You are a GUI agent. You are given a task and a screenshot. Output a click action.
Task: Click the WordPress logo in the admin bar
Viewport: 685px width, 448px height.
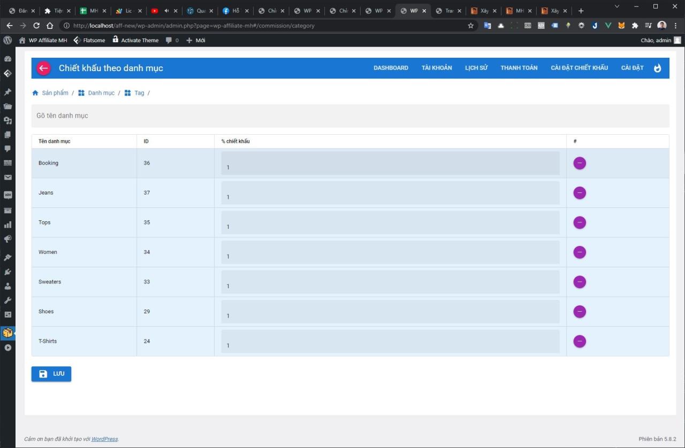tap(7, 40)
